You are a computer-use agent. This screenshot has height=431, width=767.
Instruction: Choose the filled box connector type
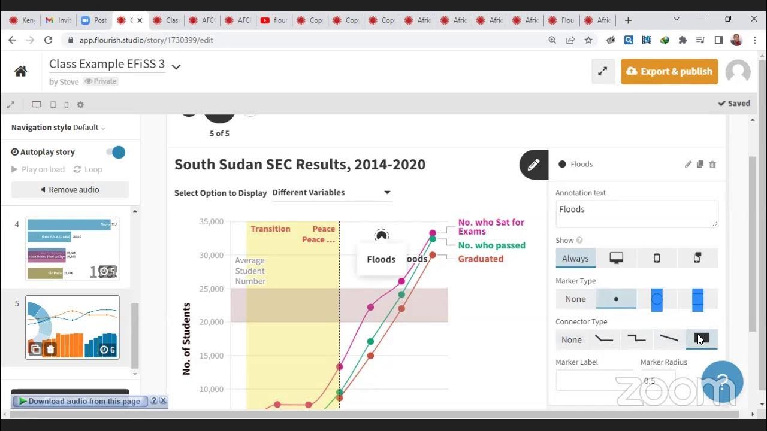[702, 339]
